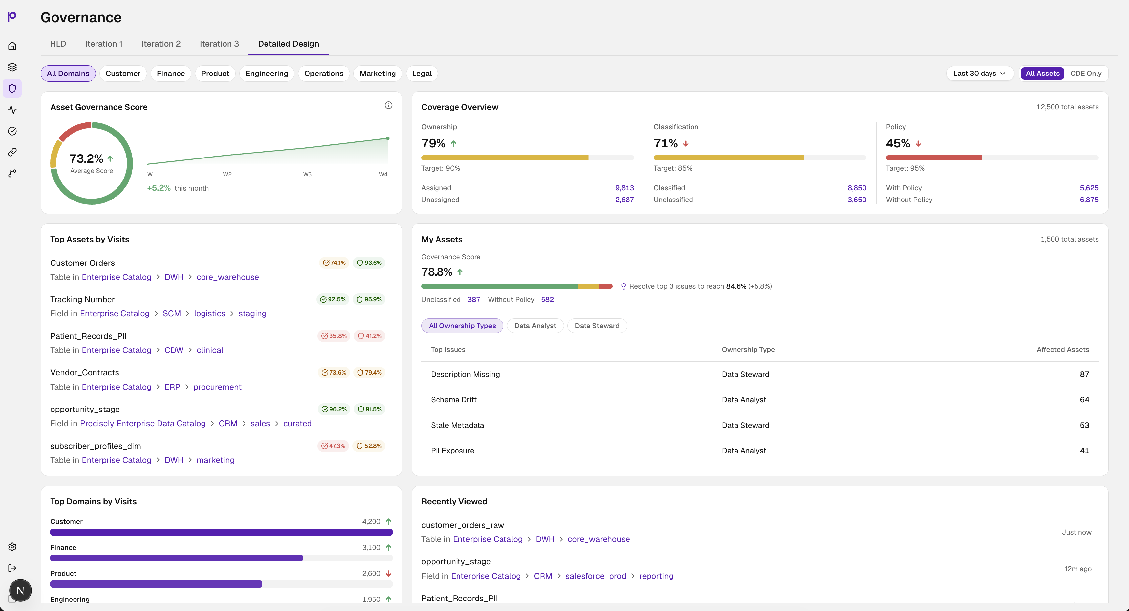Filter My Assets by Data Steward
This screenshot has width=1129, height=611.
[597, 326]
